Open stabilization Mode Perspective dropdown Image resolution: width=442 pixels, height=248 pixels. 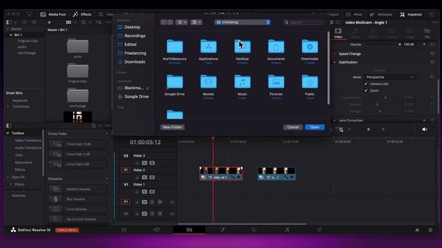[x=390, y=77]
